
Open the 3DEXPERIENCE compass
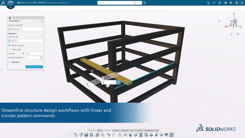coord(10,5)
